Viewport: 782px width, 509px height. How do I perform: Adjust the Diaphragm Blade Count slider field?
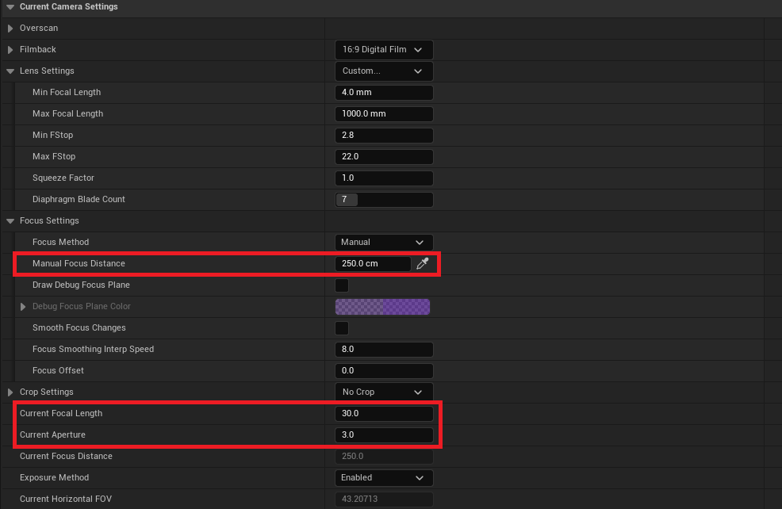coord(384,200)
